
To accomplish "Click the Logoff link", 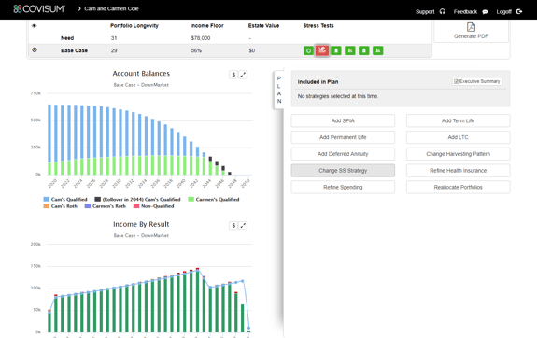I will pos(503,11).
